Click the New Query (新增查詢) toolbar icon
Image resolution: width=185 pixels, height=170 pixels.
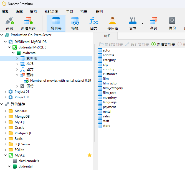pyautogui.click(x=28, y=21)
